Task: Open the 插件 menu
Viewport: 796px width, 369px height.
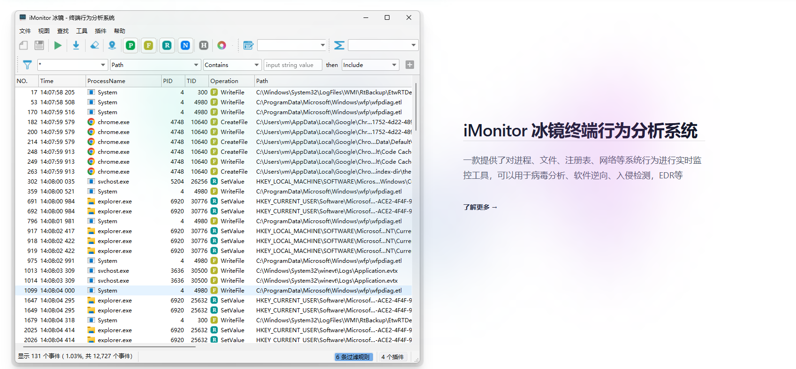Action: 101,31
